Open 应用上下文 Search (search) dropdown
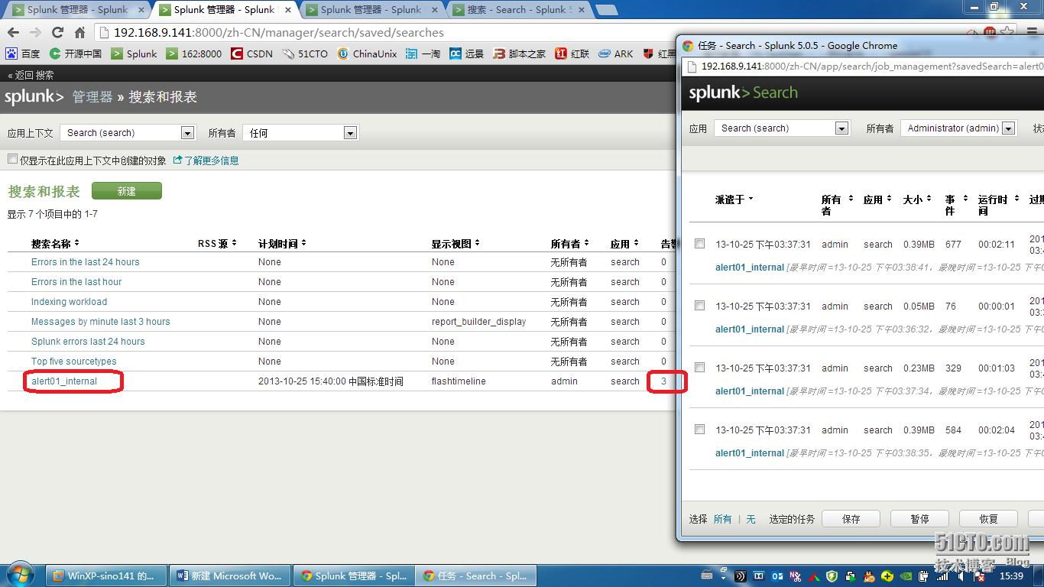 point(128,132)
